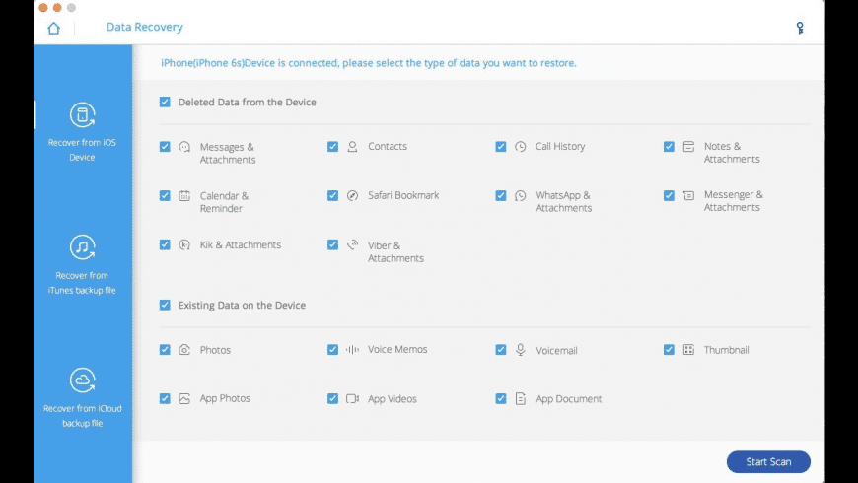The image size is (858, 483).
Task: Click the Safari Bookmark compass icon
Action: click(352, 196)
